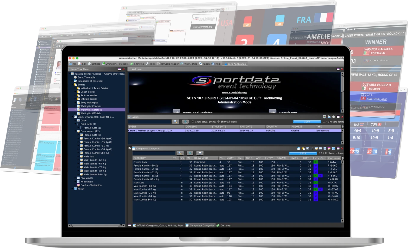Click the Result node icon

pyautogui.click(x=75, y=189)
